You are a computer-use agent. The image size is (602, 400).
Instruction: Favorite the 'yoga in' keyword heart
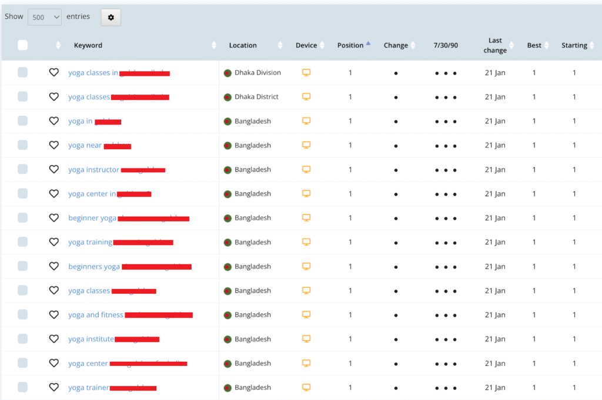pyautogui.click(x=54, y=121)
